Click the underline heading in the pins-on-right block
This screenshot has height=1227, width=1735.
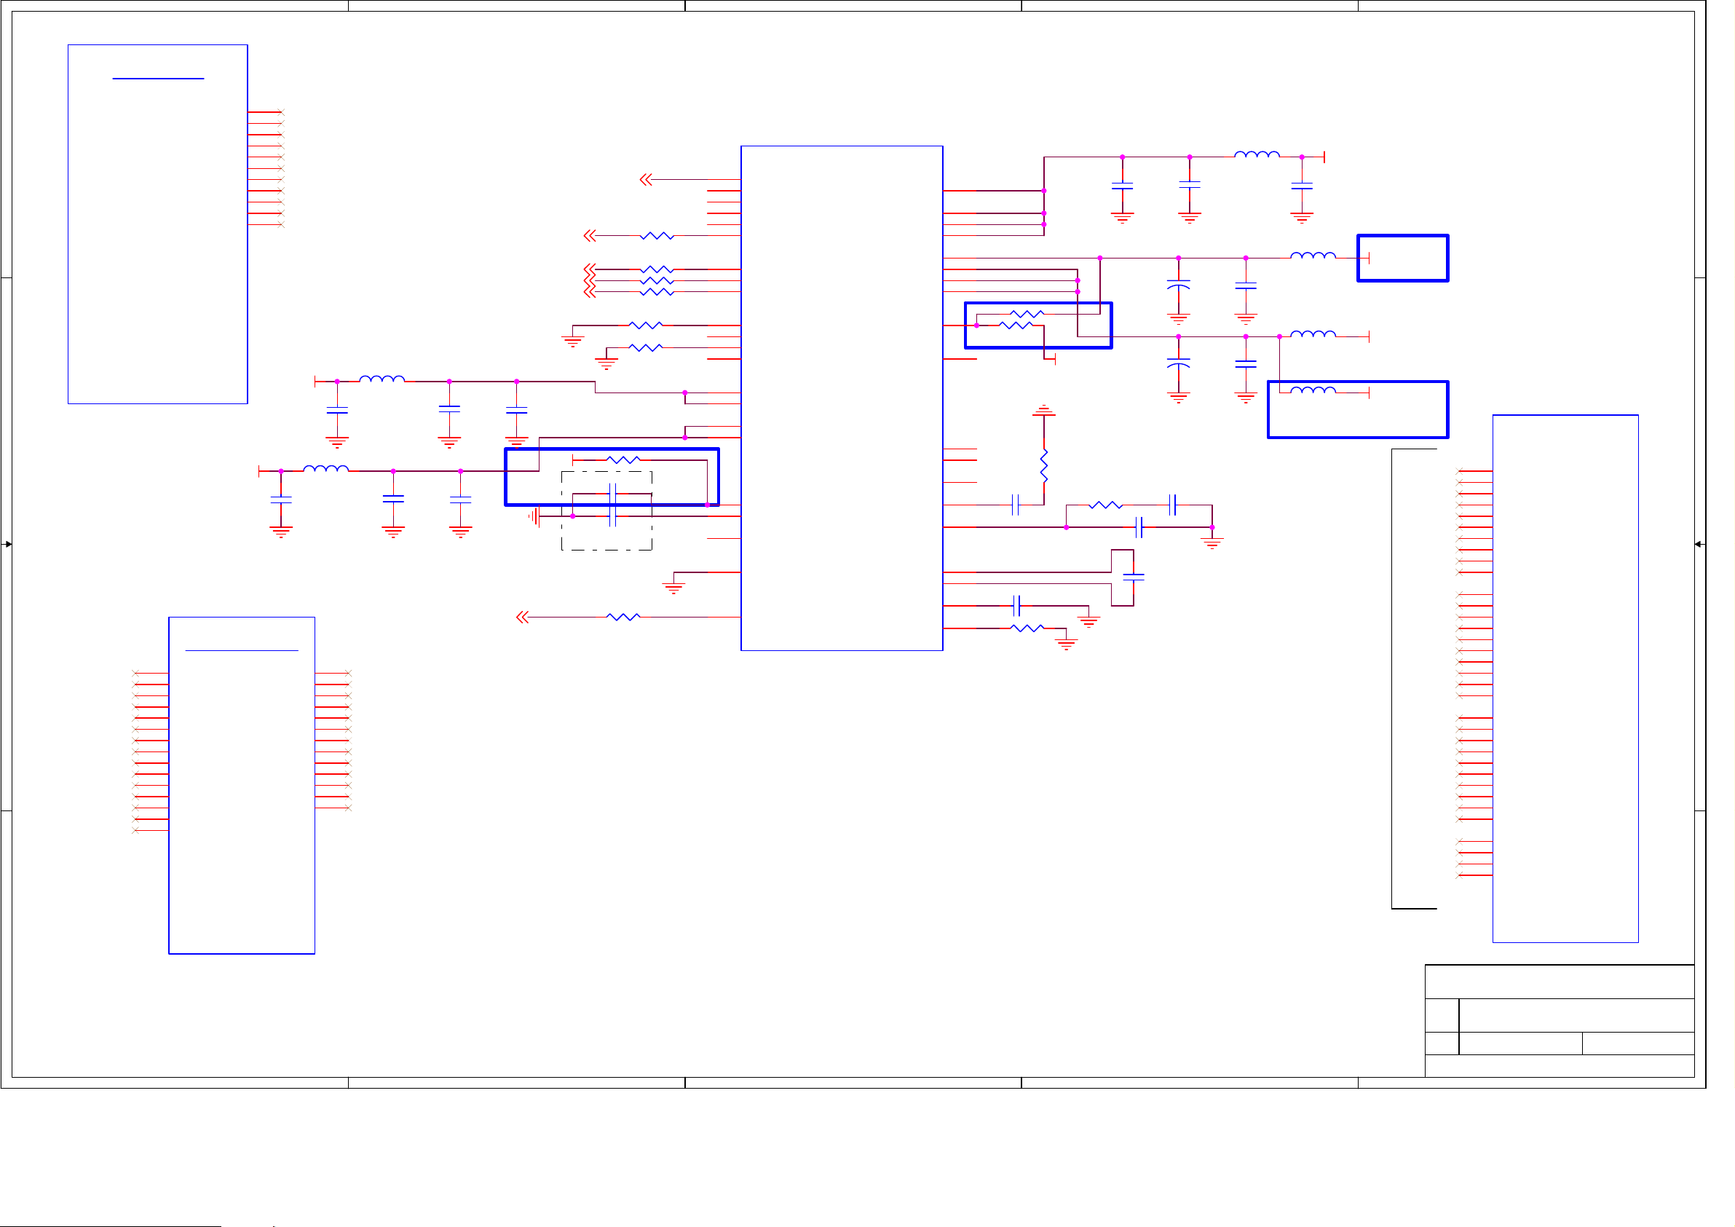[x=158, y=78]
